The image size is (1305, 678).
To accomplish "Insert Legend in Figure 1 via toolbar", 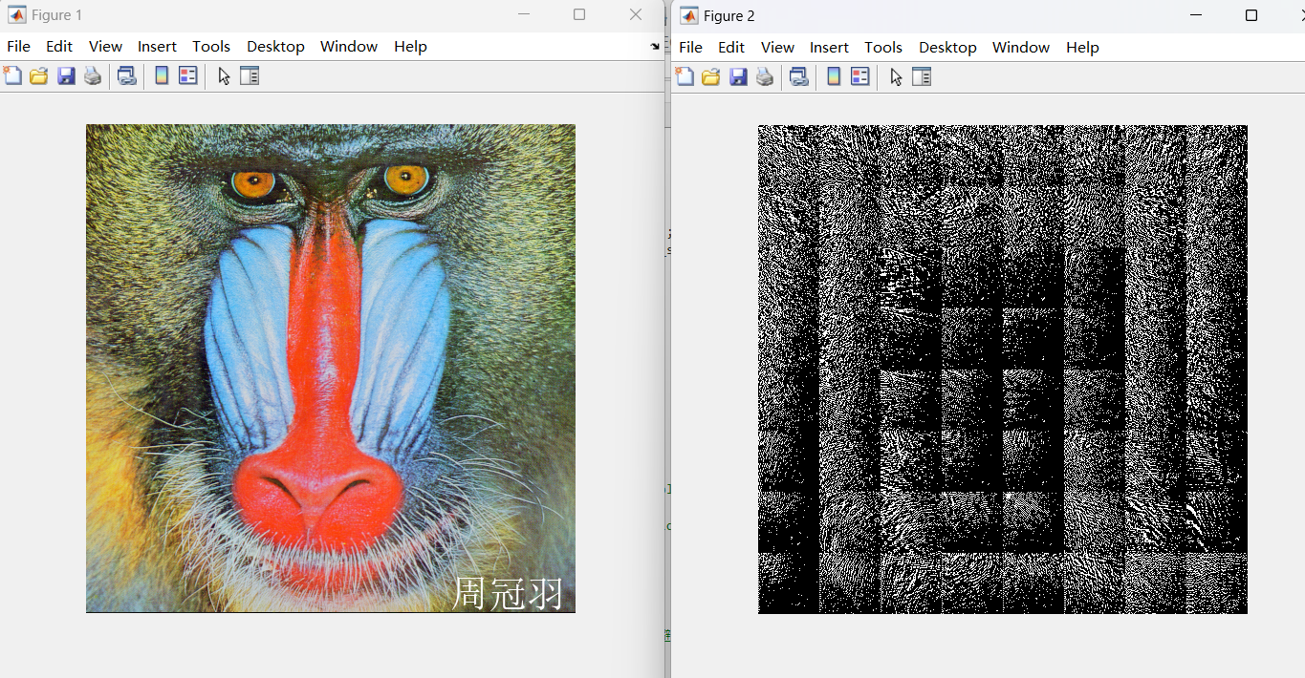I will tap(188, 75).
